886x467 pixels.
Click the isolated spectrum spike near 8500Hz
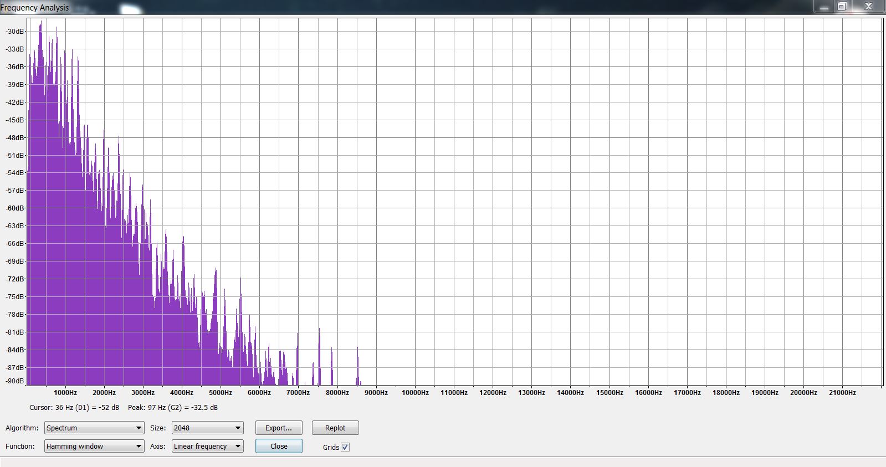click(x=357, y=366)
